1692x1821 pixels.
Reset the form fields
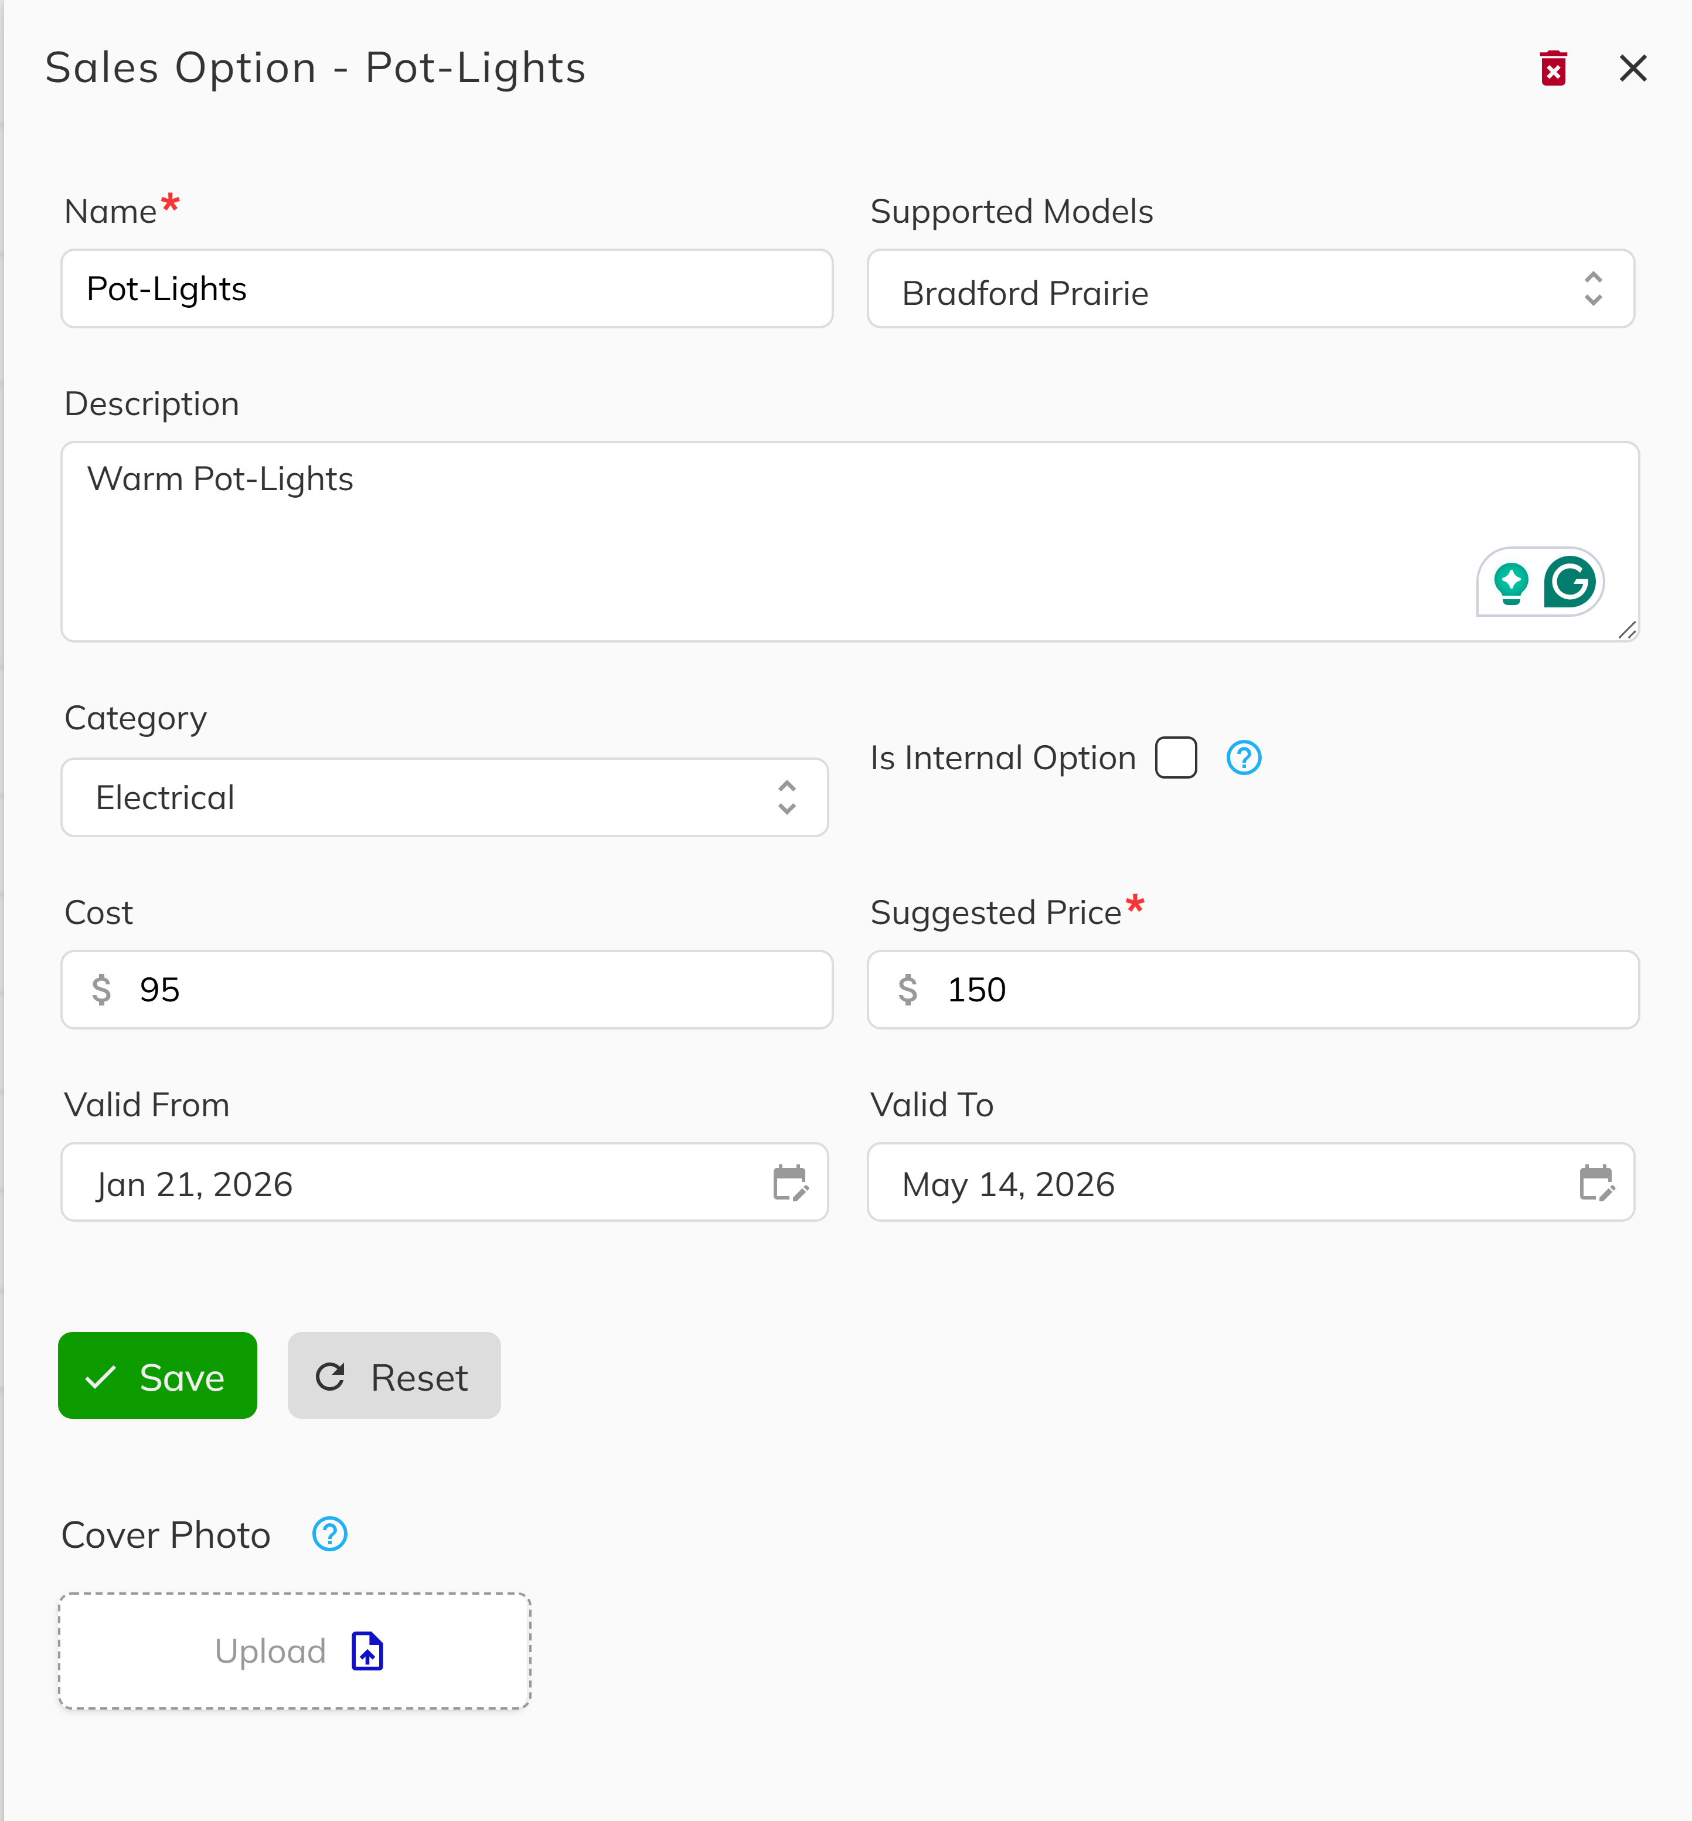coord(394,1376)
